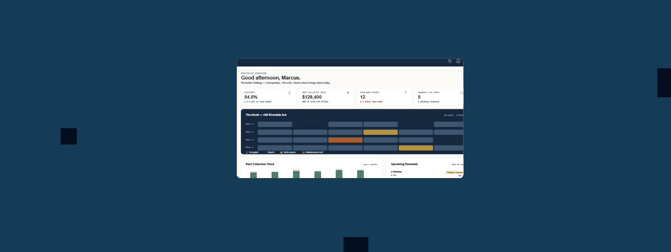Click the Occupancy card gauge icon
Screen dimensions: 671x252
tap(289, 93)
